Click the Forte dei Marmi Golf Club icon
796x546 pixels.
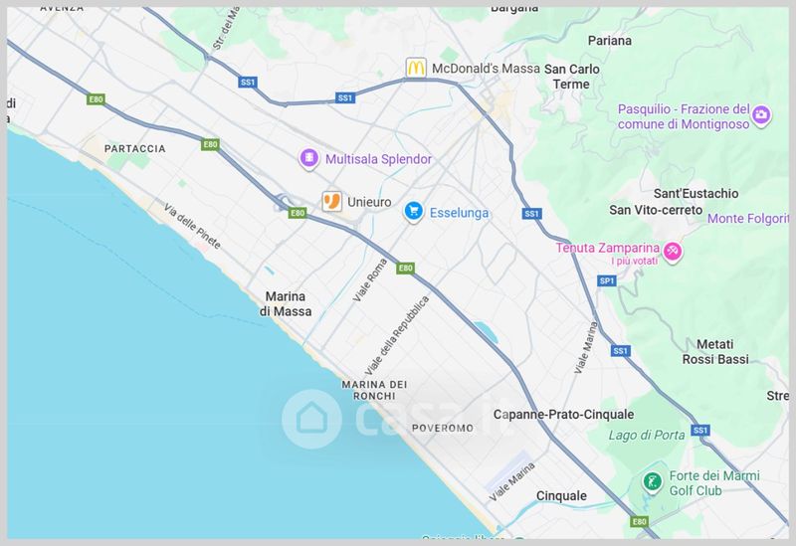(652, 481)
